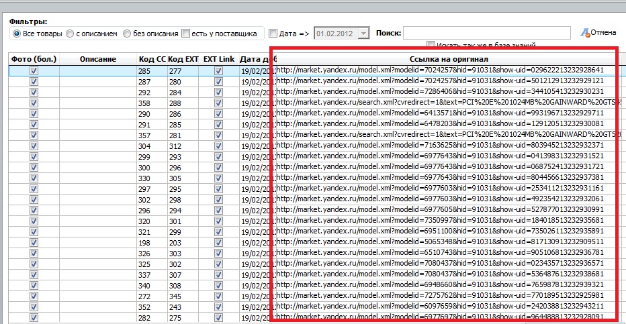Click link cell containing modelid=6977605
Image resolution: width=626 pixels, height=324 pixels.
click(x=449, y=209)
